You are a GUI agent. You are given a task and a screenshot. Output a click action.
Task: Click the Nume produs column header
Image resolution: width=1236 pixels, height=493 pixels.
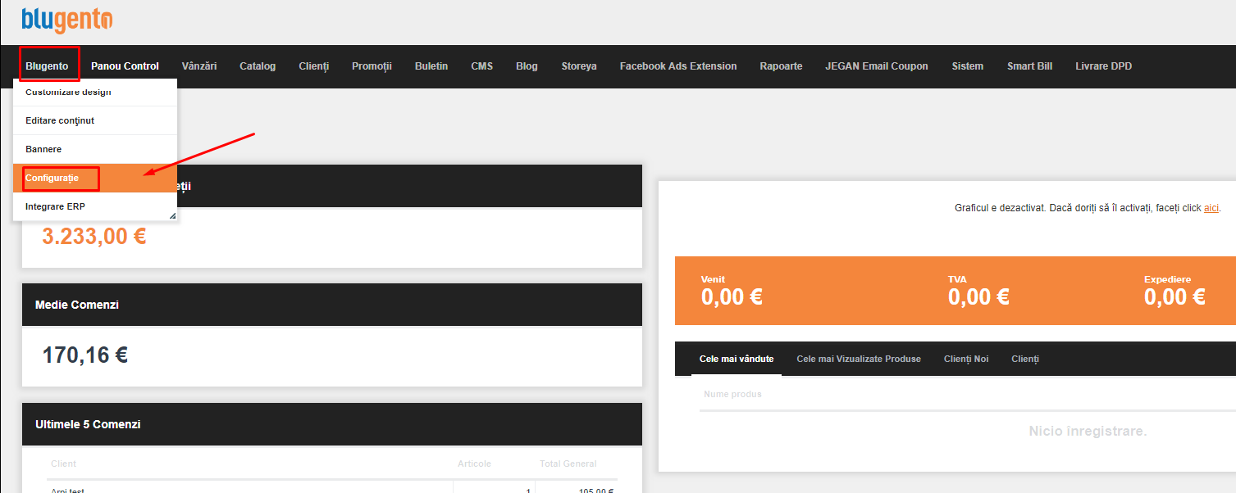coord(732,394)
